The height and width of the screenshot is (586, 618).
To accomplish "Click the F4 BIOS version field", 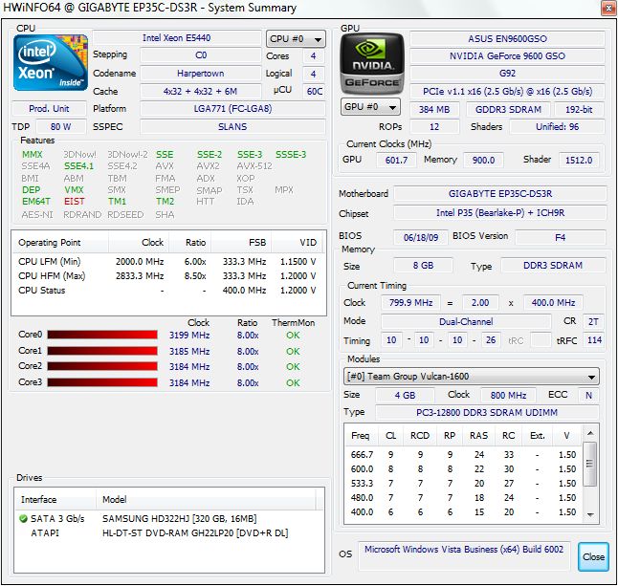I will click(x=560, y=237).
